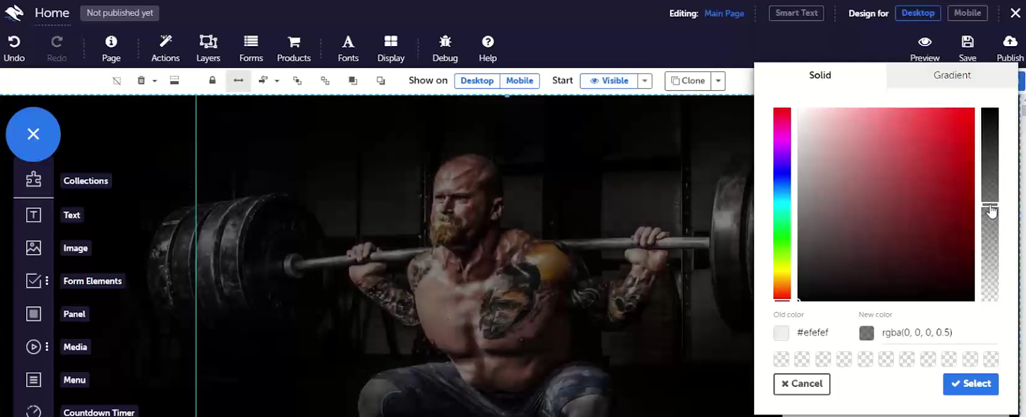
Task: Open the Actions magic wand tool
Action: (x=165, y=42)
